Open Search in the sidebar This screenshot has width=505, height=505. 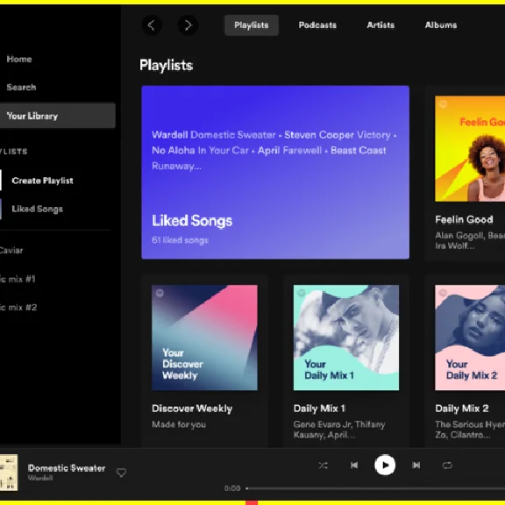(x=22, y=88)
